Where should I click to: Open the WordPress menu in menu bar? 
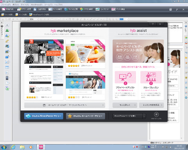click(36, 5)
